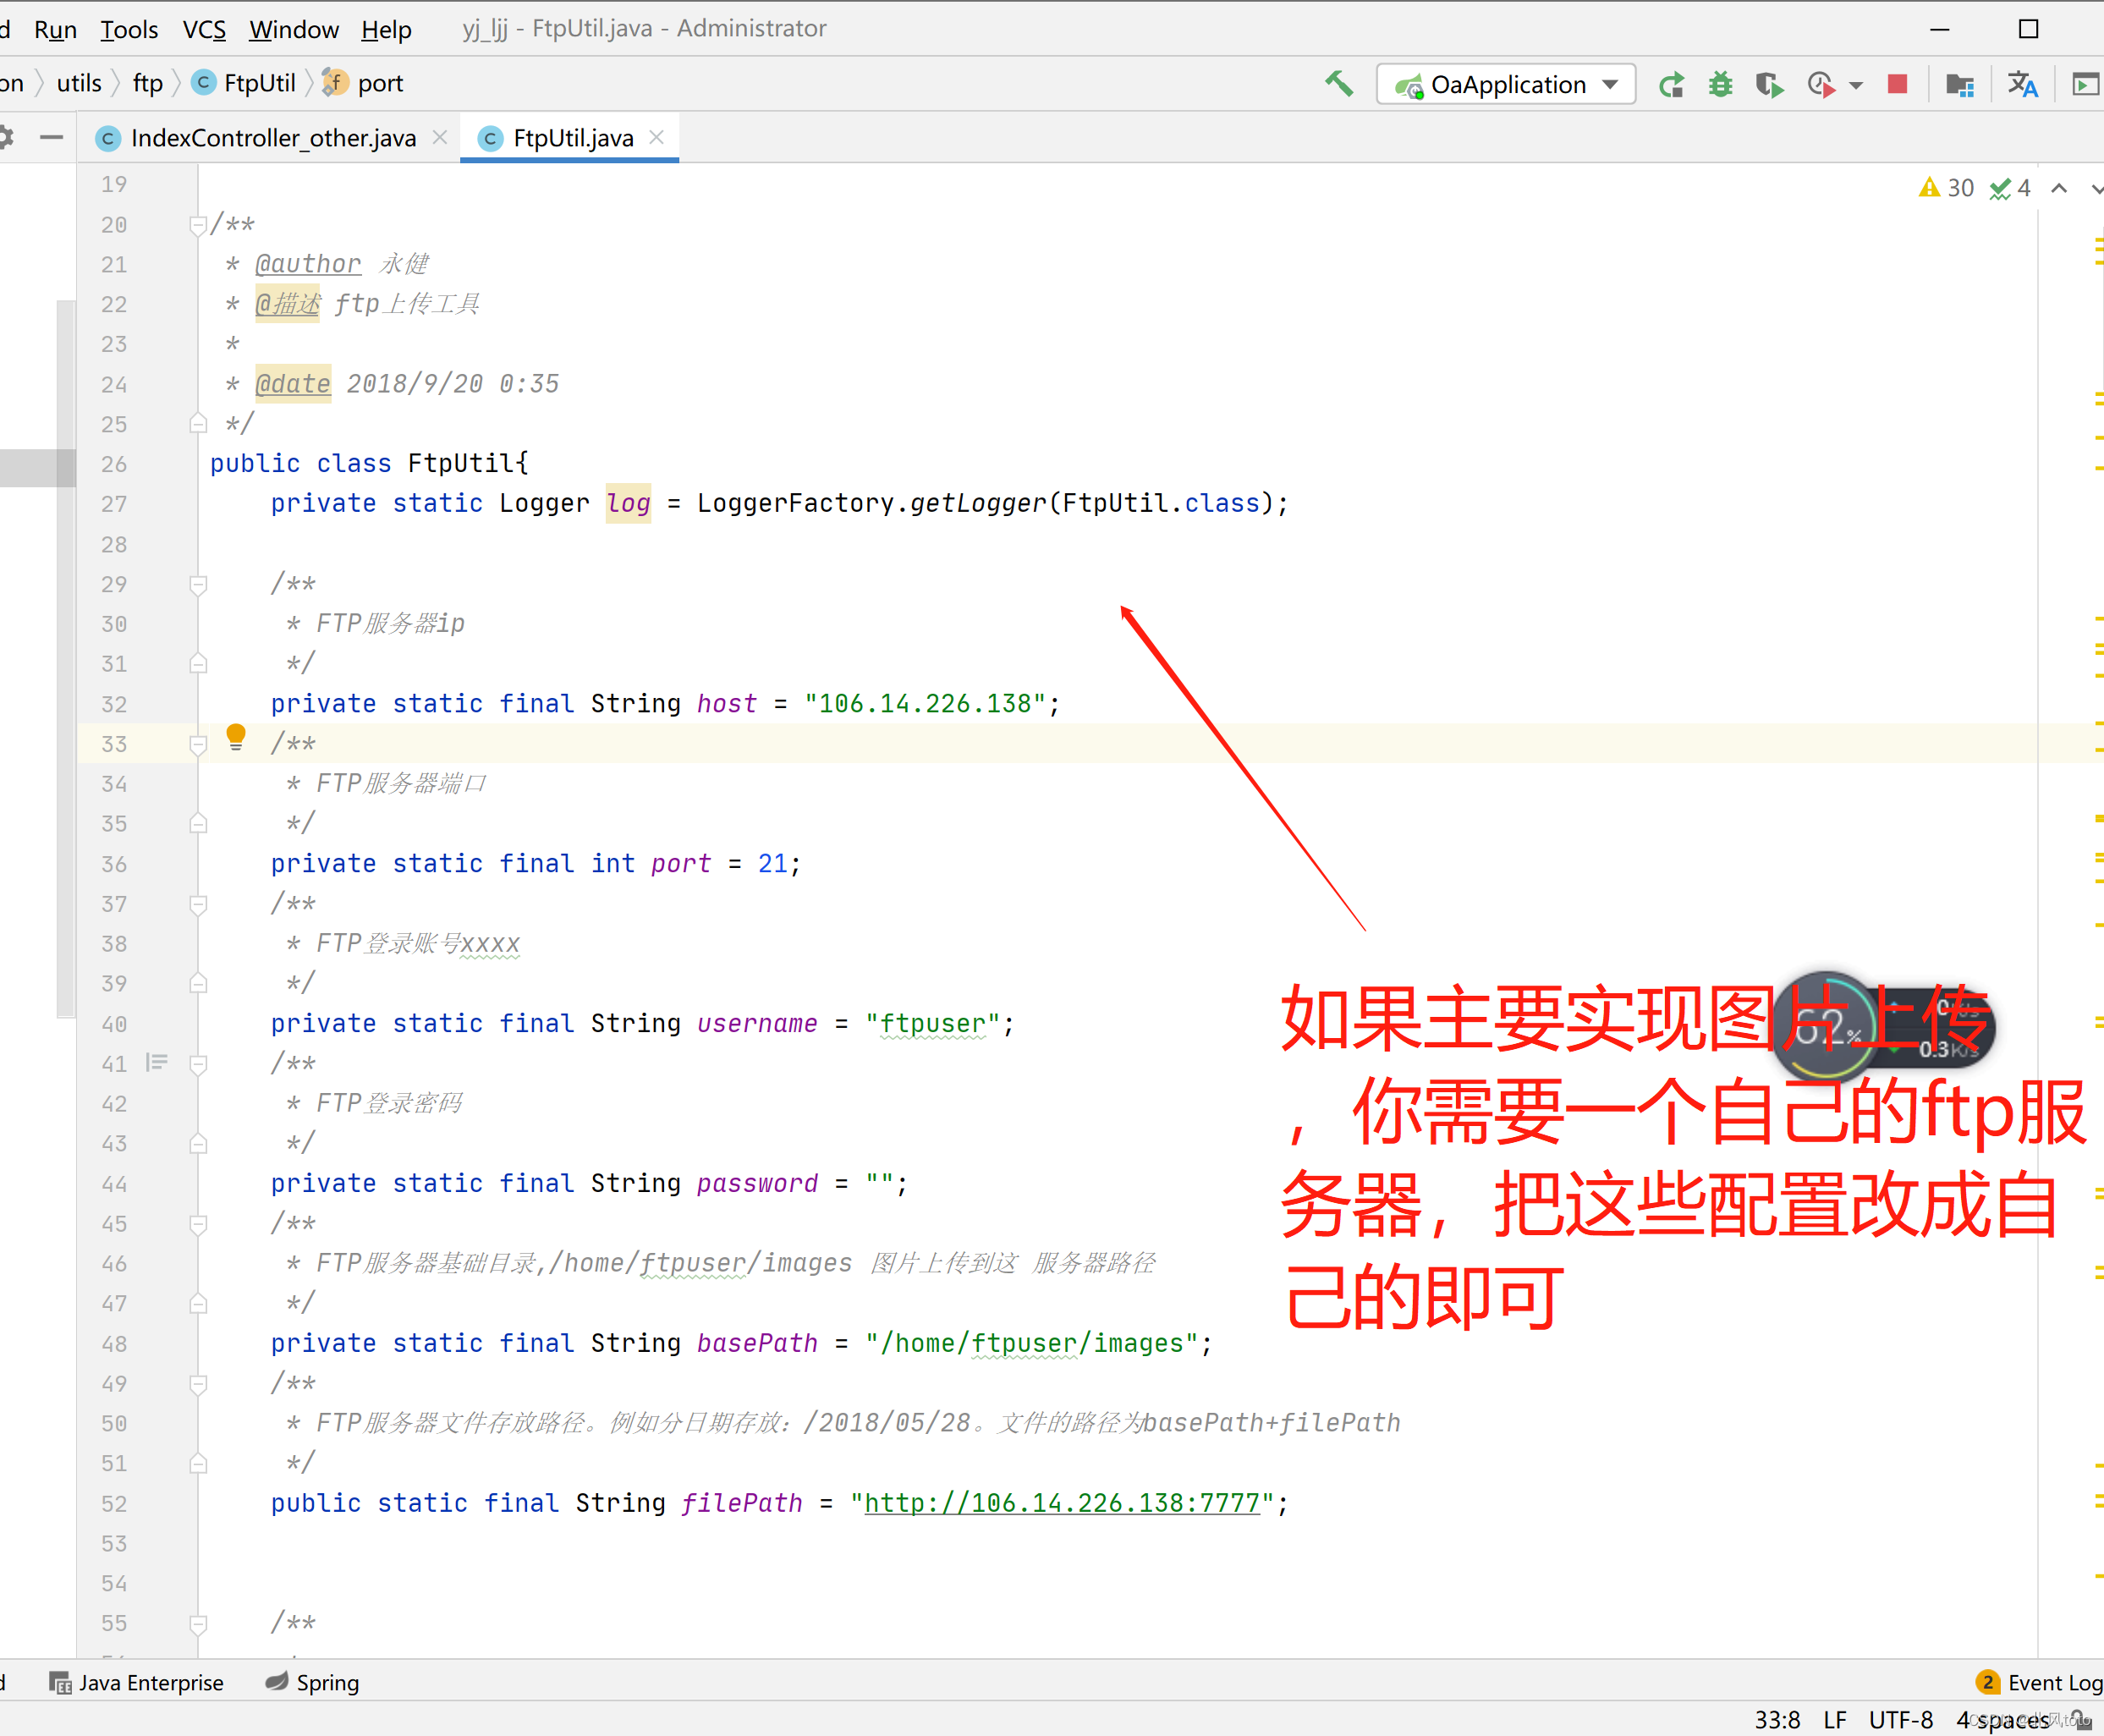Screen dimensions: 2104x1736
Task: Collapse the Javadoc fold at line 41
Action: 198,1065
